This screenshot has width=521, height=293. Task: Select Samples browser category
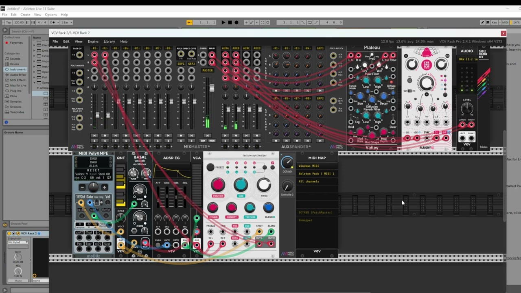coord(16,101)
